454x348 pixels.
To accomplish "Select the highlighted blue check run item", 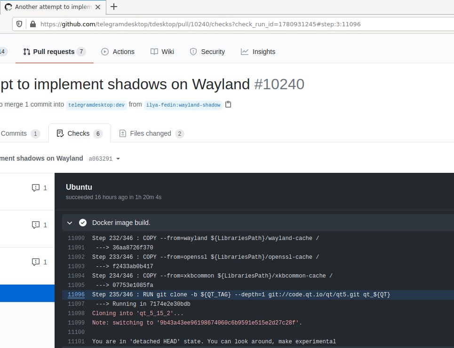I will [27, 294].
